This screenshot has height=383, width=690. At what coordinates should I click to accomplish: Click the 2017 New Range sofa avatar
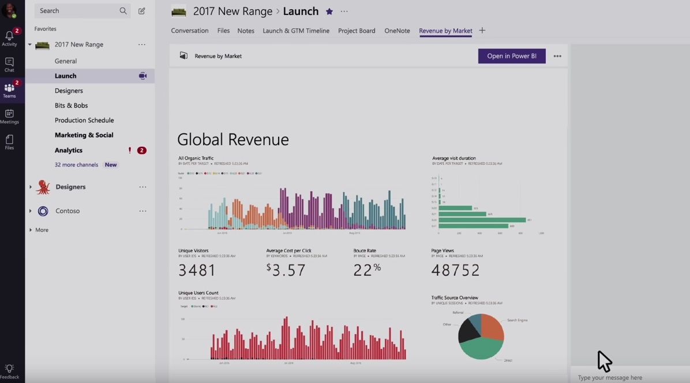[42, 45]
